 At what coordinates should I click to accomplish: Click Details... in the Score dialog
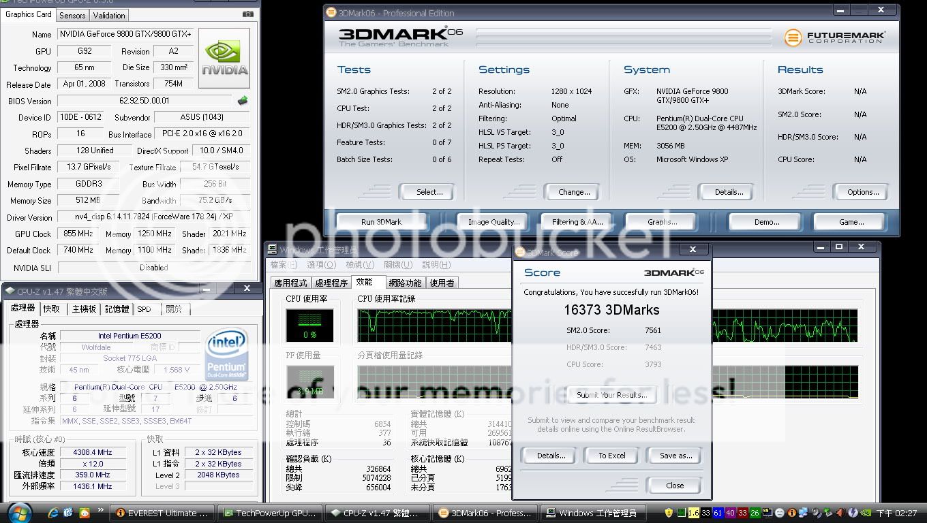pos(551,456)
